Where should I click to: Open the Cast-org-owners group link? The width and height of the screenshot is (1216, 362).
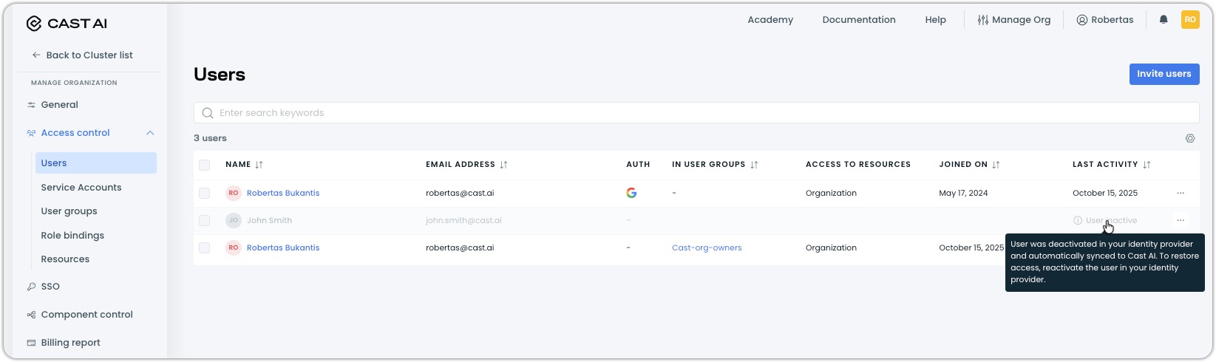[x=707, y=247]
